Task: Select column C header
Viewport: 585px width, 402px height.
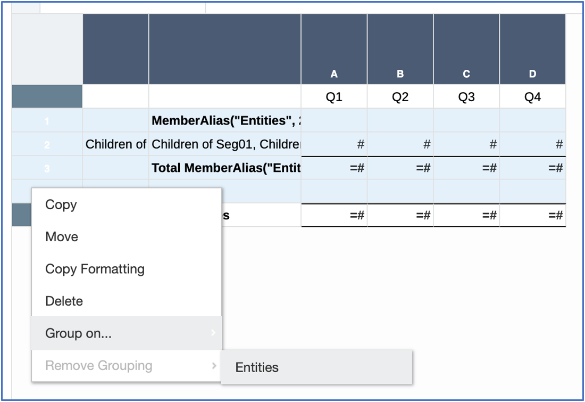Action: coord(466,74)
